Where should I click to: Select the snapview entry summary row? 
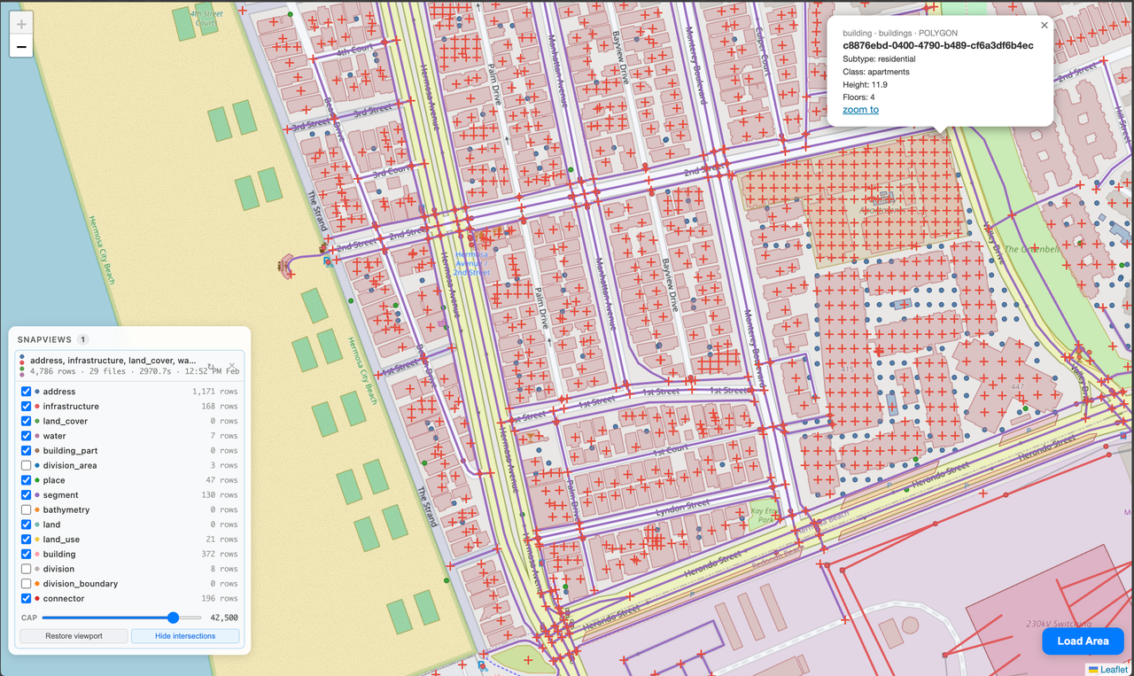tap(129, 366)
